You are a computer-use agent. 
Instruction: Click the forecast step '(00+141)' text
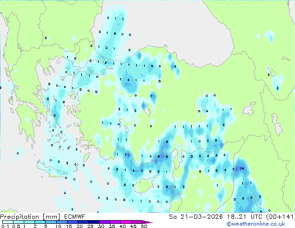tap(281, 217)
